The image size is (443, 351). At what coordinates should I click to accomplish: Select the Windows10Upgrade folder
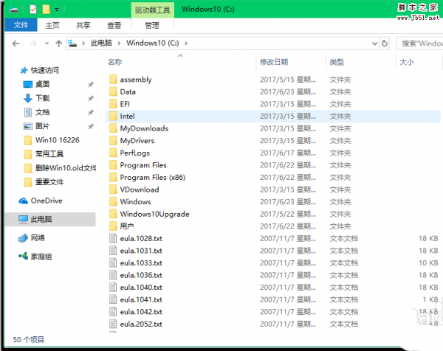click(x=154, y=214)
